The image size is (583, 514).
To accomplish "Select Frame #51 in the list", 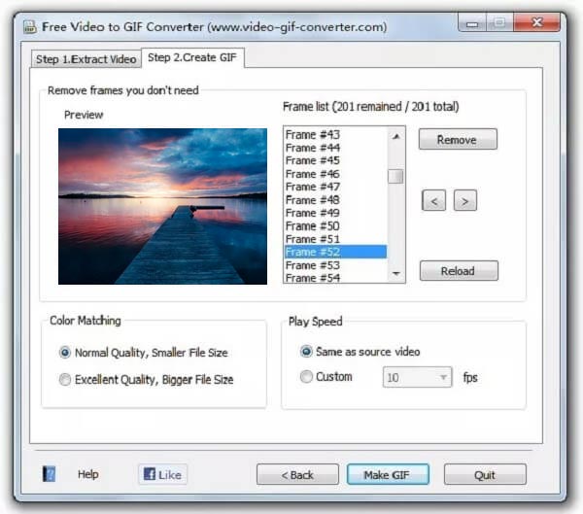I will (x=335, y=239).
